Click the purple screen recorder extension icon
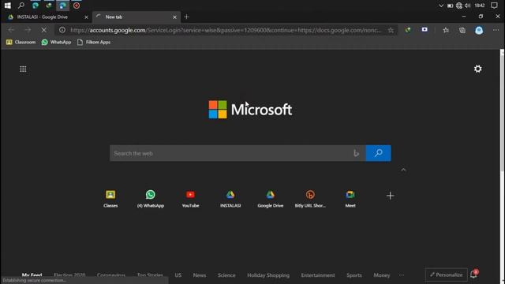 425,30
